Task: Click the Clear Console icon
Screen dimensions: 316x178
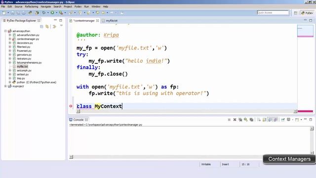Action: click(x=259, y=120)
